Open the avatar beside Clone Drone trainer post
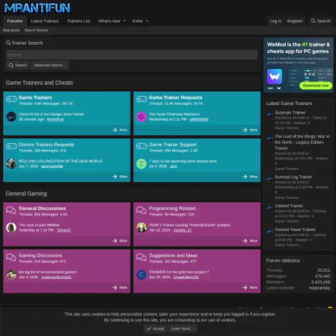The image size is (336, 336). point(11,117)
